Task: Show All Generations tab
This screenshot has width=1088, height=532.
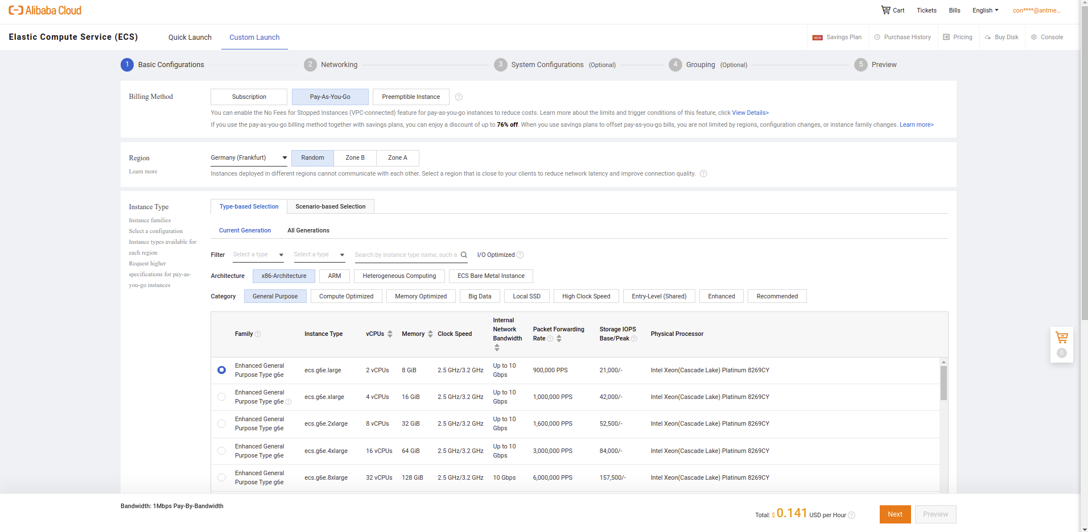Action: tap(308, 230)
